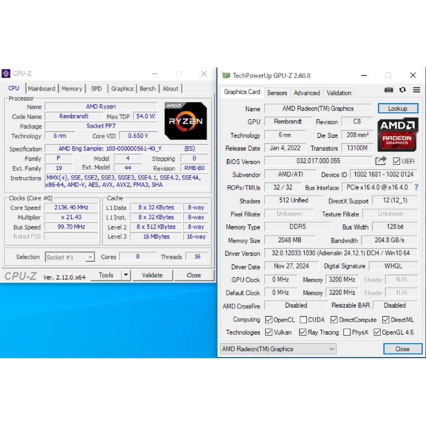426x426 pixels.
Task: Open the Advanced tab in GPU-Z
Action: (x=307, y=93)
